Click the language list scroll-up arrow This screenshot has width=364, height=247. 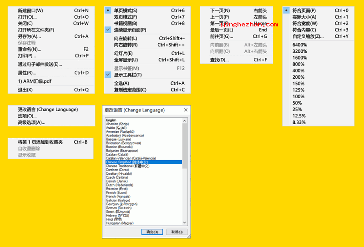pos(185,121)
